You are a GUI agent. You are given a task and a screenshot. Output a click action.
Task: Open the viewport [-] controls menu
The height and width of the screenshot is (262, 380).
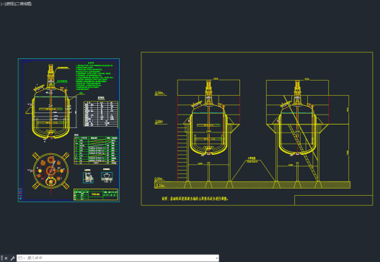[x=2, y=4]
